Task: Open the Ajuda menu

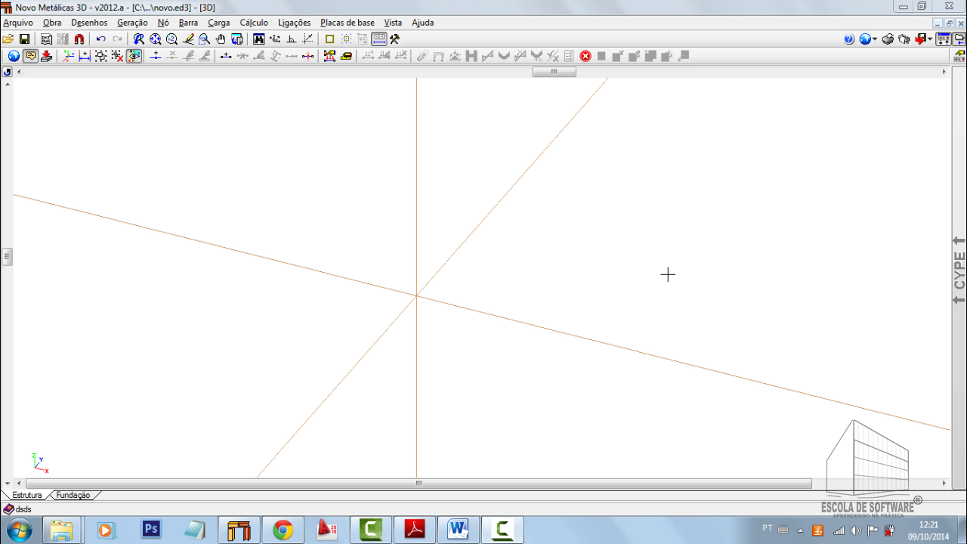Action: click(422, 23)
